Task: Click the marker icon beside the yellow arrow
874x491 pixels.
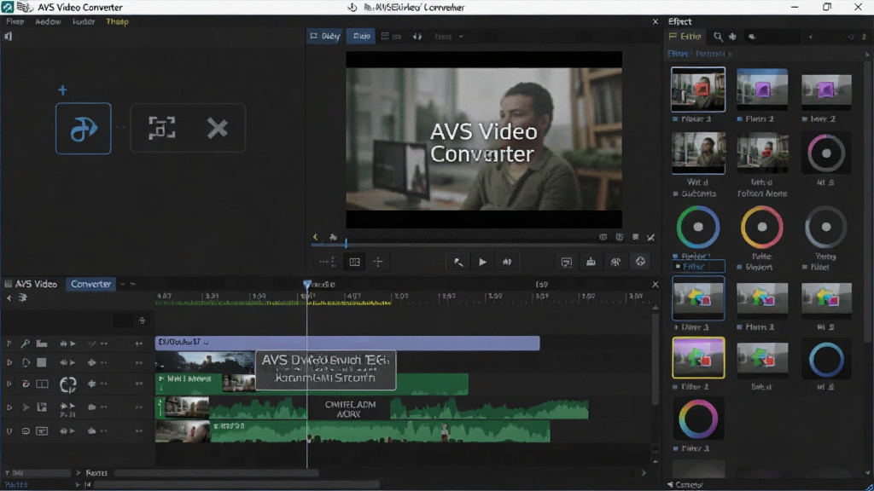Action: point(333,237)
